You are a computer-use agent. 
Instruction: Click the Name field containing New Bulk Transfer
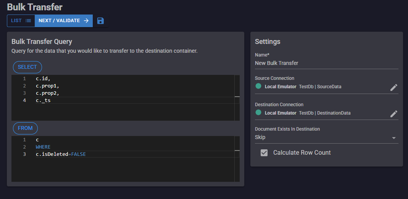point(326,63)
